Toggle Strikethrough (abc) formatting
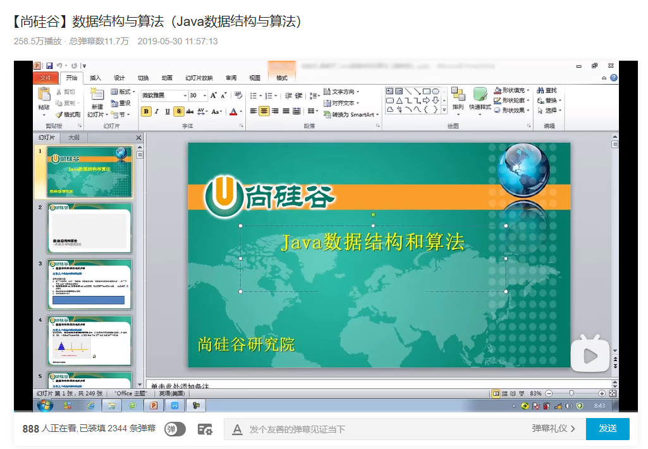The image size is (648, 449). click(x=190, y=111)
